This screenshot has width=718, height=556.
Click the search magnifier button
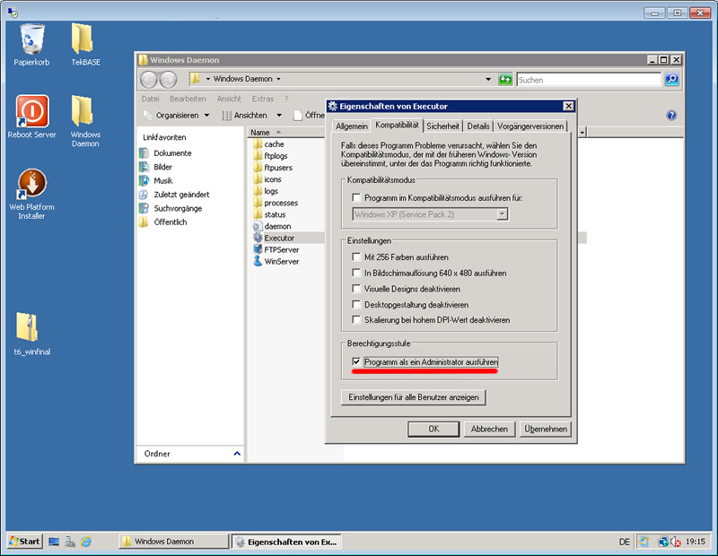[x=671, y=80]
